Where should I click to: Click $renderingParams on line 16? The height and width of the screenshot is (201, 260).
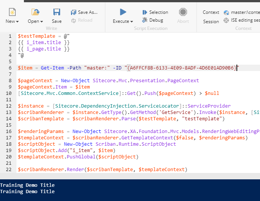coord(41,132)
